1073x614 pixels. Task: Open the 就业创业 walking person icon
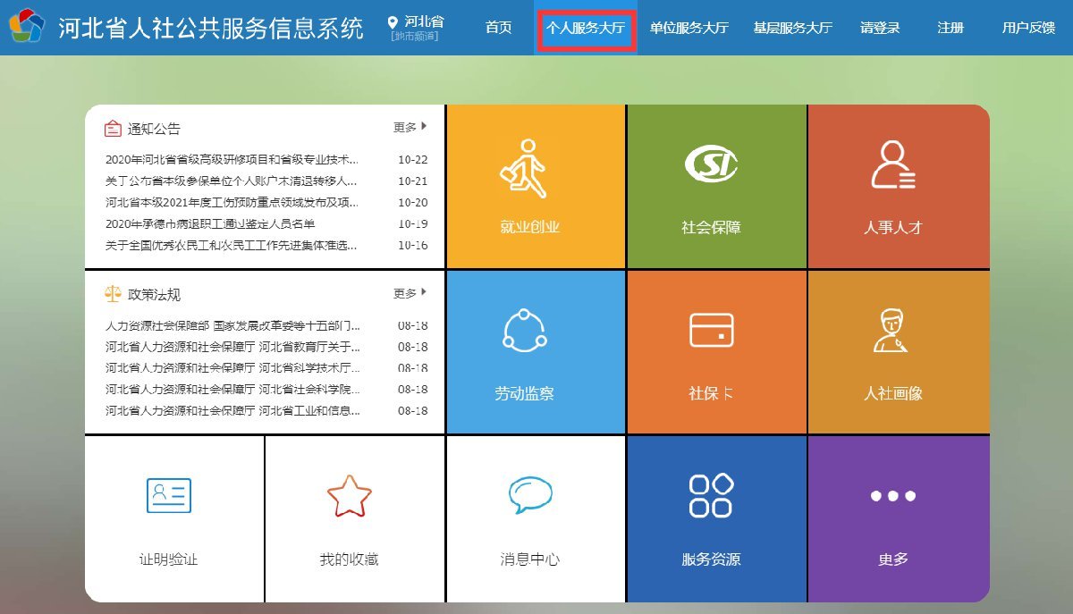coord(523,168)
